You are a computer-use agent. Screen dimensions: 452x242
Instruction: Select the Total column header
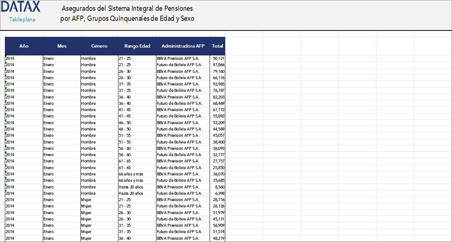(217, 46)
